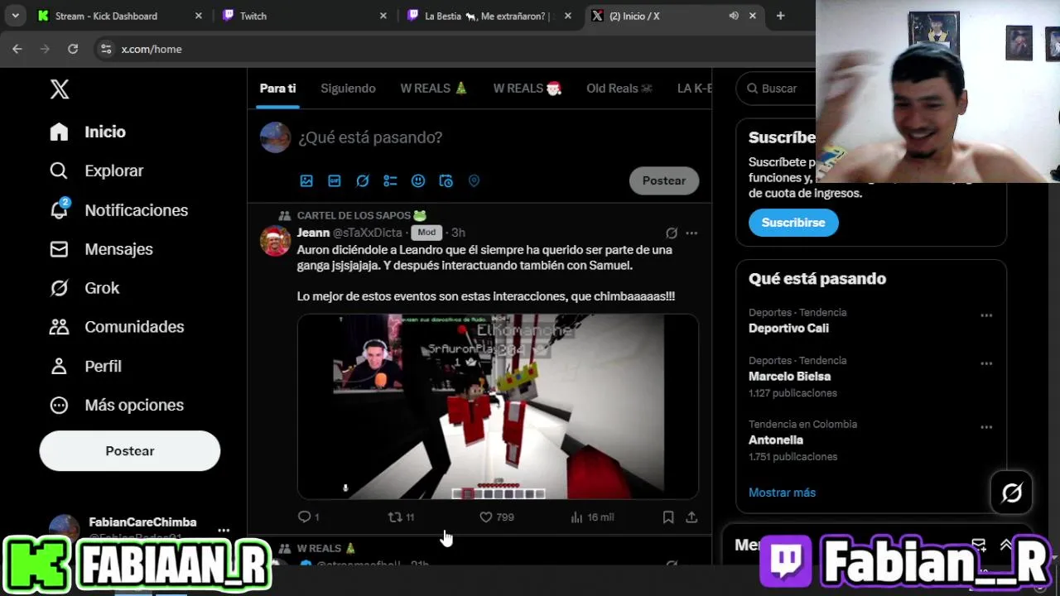The image size is (1060, 596).
Task: Go back in the browser
Action: click(x=17, y=49)
